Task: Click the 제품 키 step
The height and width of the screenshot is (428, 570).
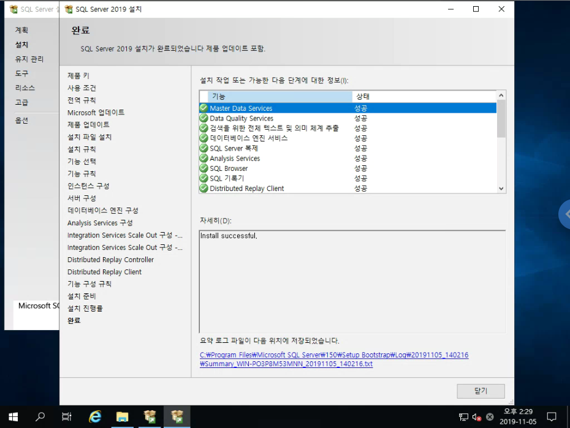Action: pyautogui.click(x=78, y=75)
